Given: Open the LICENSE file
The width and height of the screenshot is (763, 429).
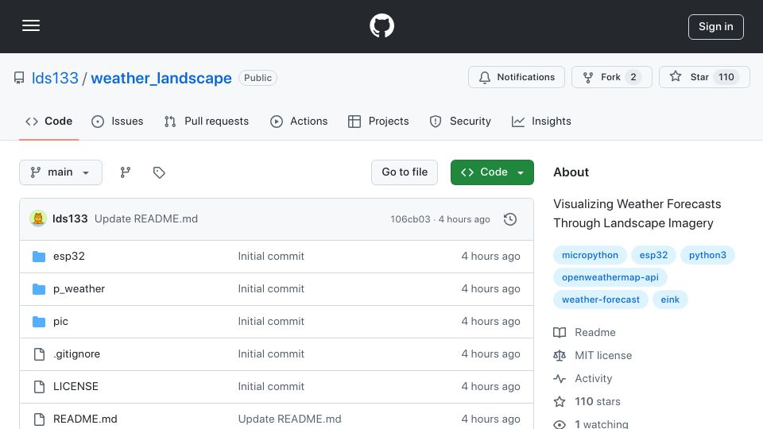Looking at the screenshot, I should [76, 387].
